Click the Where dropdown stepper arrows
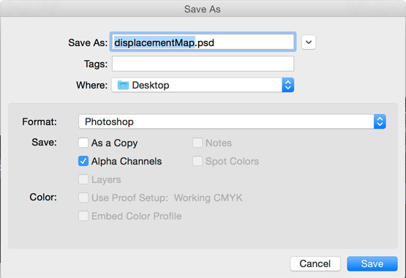 [x=288, y=85]
